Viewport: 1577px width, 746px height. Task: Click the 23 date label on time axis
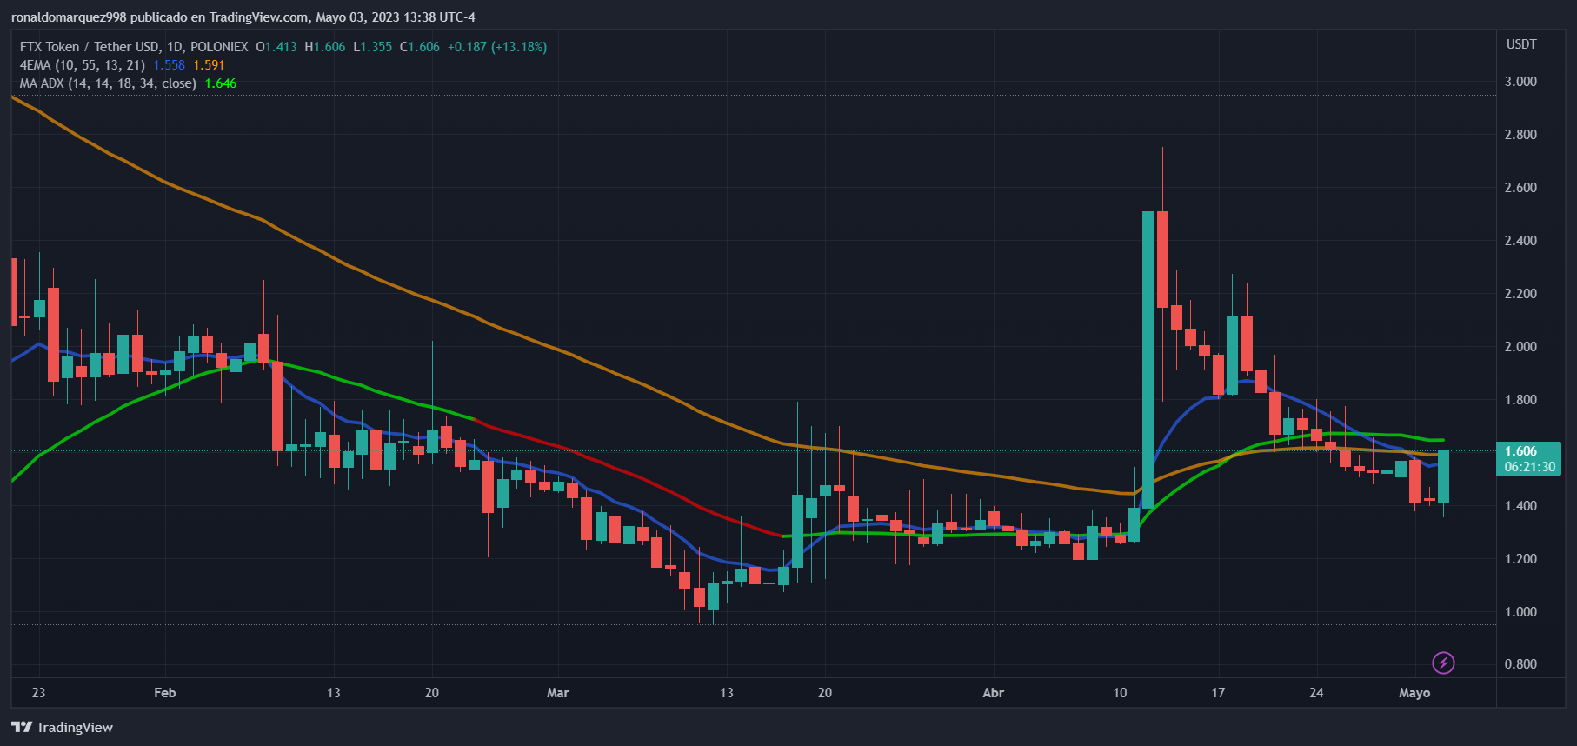point(38,693)
